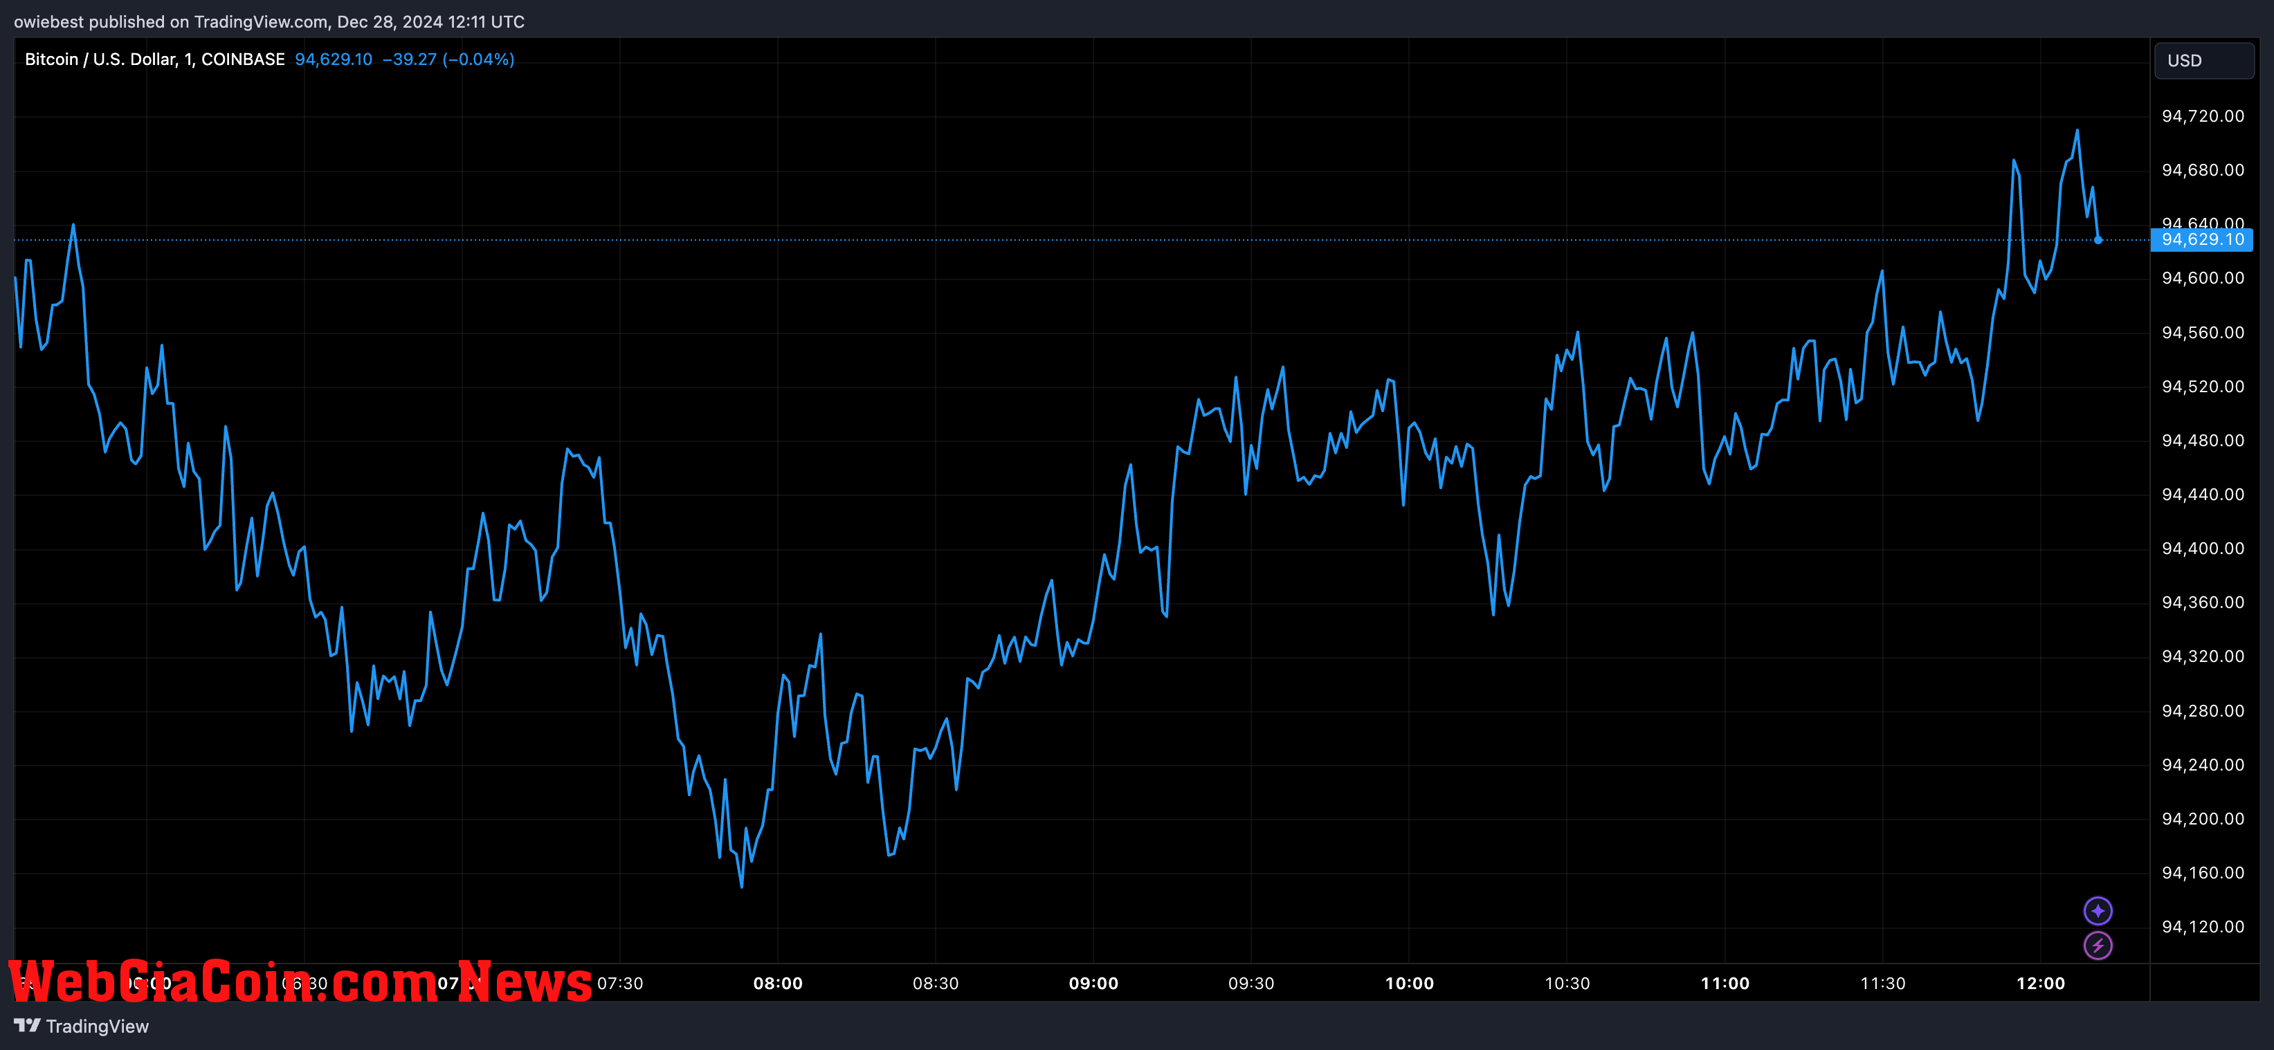This screenshot has height=1050, width=2274.
Task: Click the TradingView logo at bottom left
Action: point(81,1026)
